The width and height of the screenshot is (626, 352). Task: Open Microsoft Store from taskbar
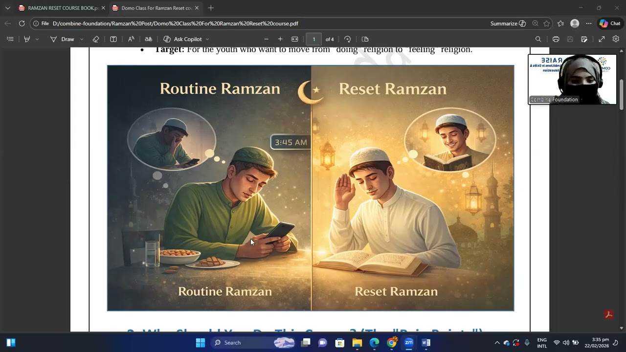(340, 343)
